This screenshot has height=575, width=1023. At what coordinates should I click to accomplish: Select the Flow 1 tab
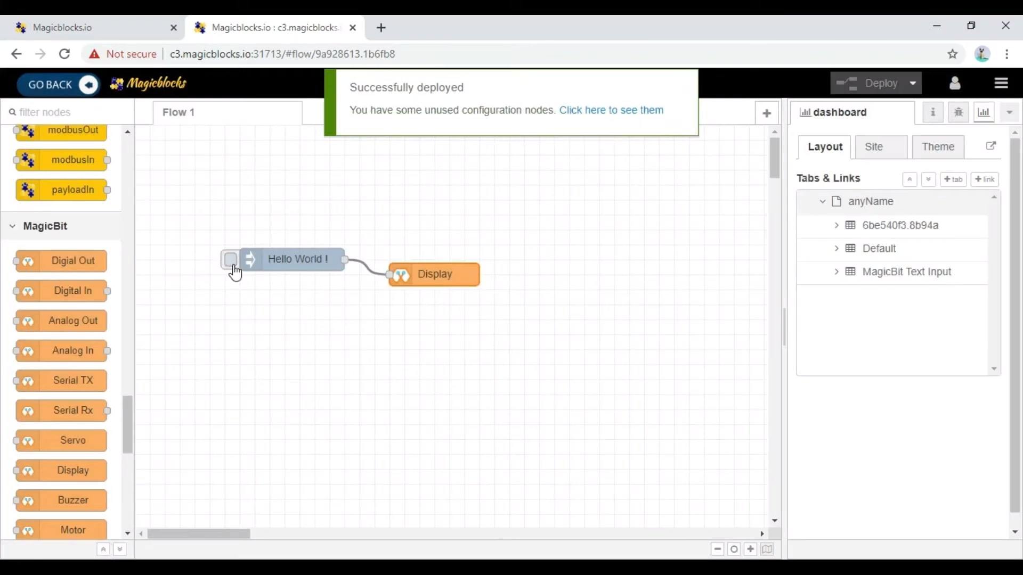point(228,112)
